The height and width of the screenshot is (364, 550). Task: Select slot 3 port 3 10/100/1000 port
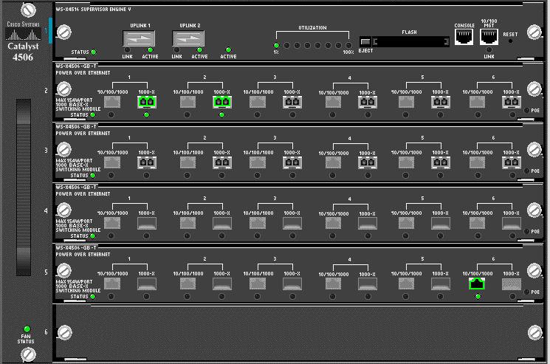point(258,162)
